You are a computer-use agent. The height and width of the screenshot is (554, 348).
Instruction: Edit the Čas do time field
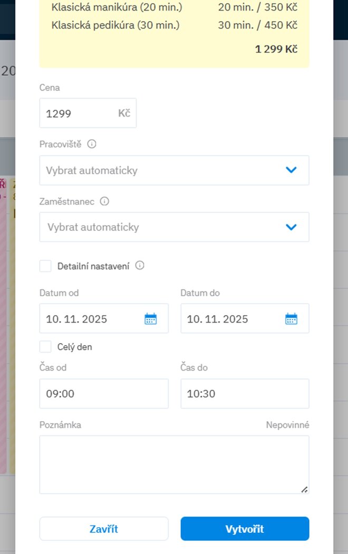245,394
